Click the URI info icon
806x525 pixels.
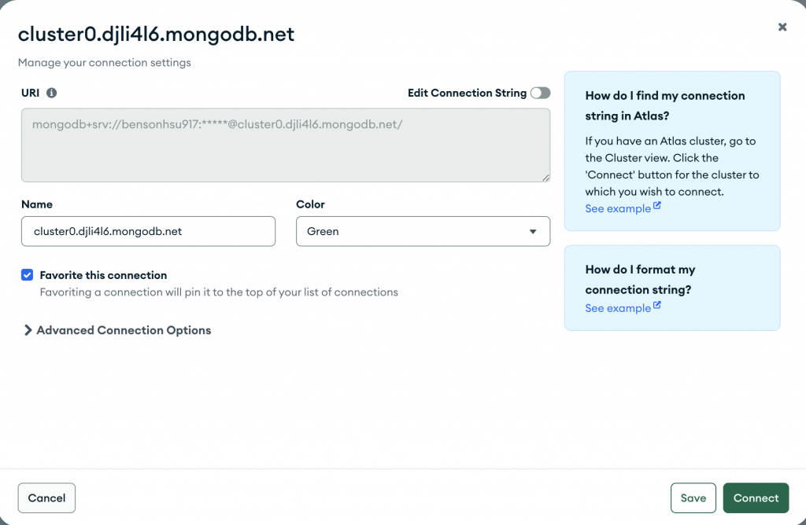(52, 93)
